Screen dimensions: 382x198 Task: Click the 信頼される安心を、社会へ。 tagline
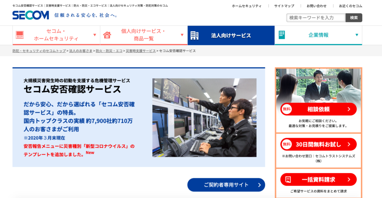coord(86,15)
